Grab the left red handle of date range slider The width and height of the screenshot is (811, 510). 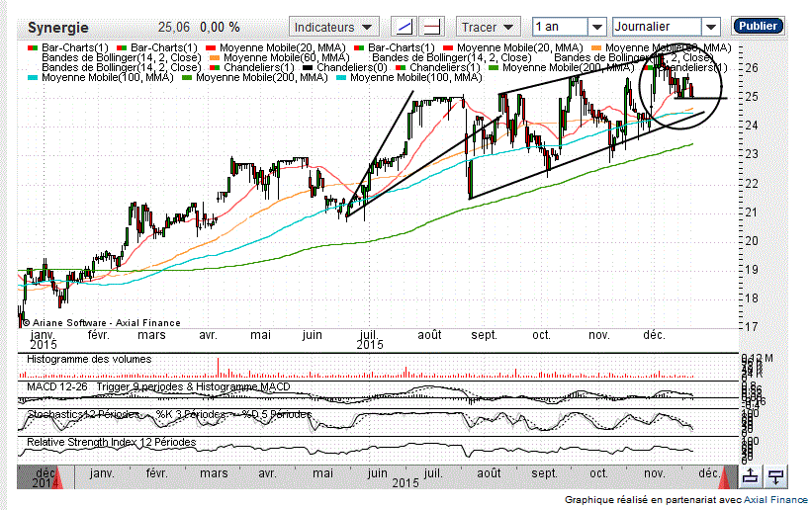pyautogui.click(x=57, y=477)
